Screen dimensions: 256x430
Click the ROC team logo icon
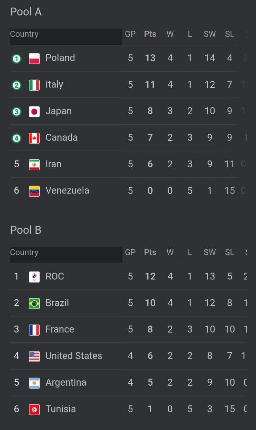34,277
